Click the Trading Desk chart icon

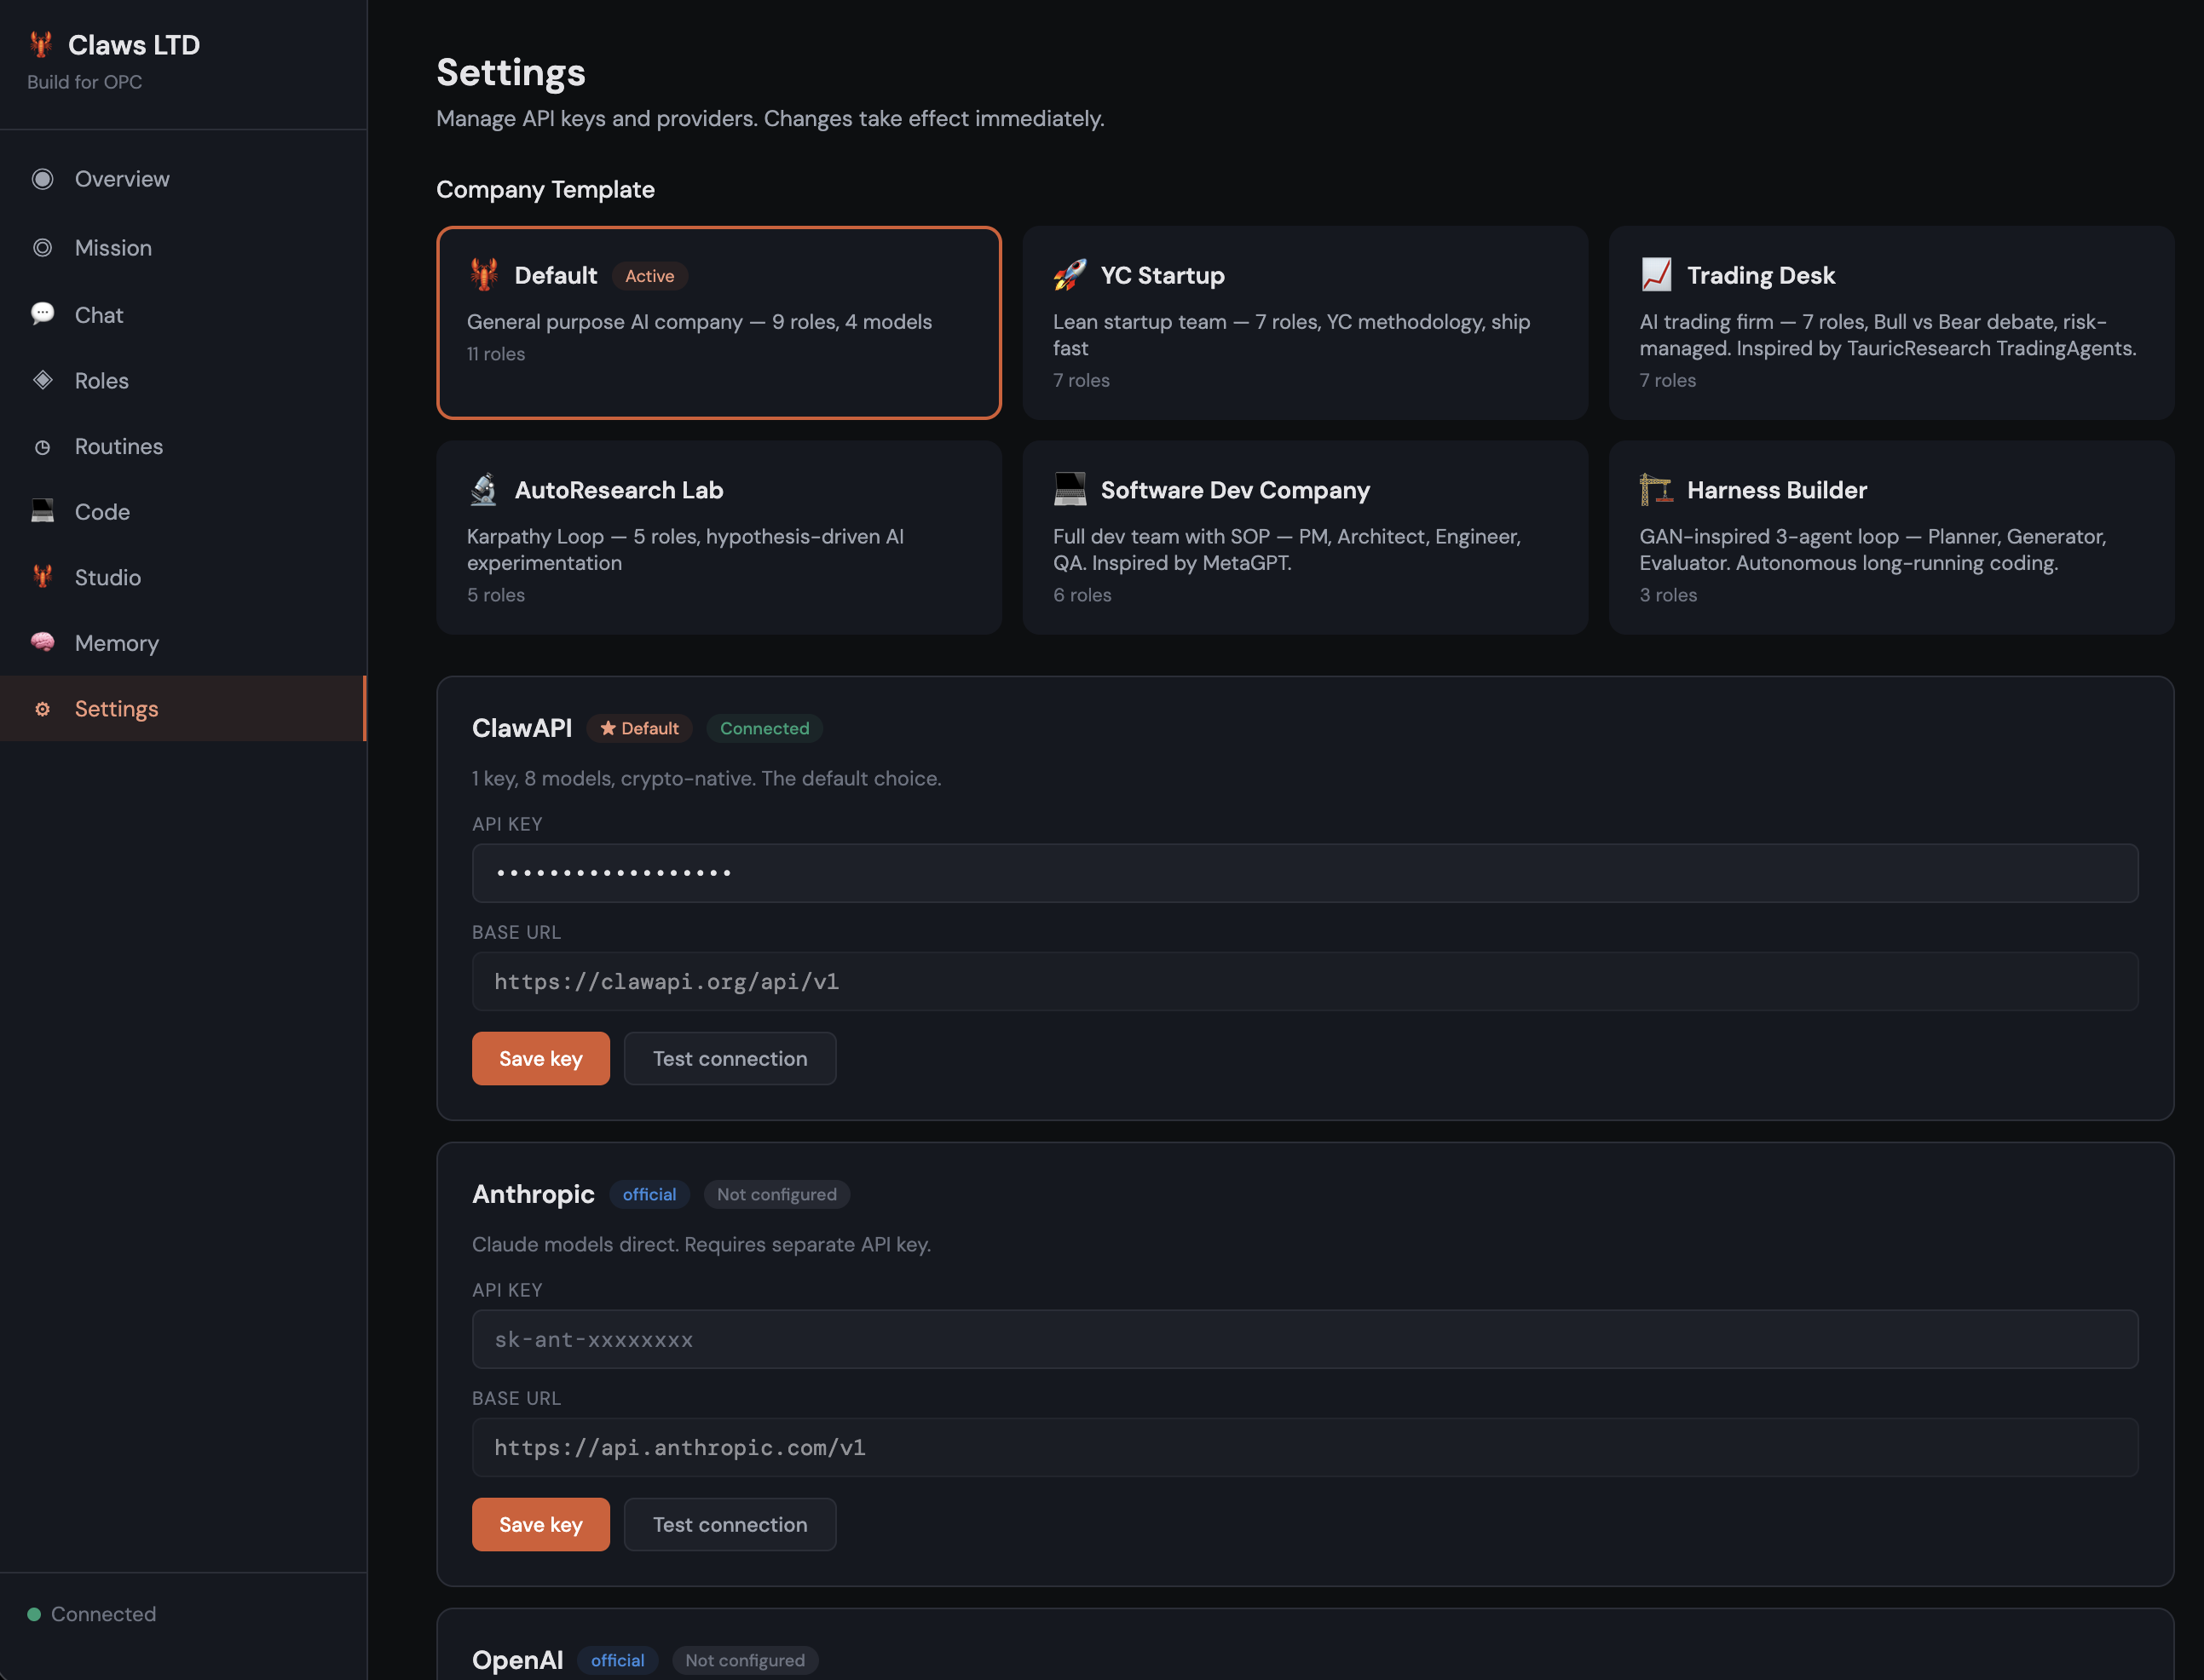1656,275
